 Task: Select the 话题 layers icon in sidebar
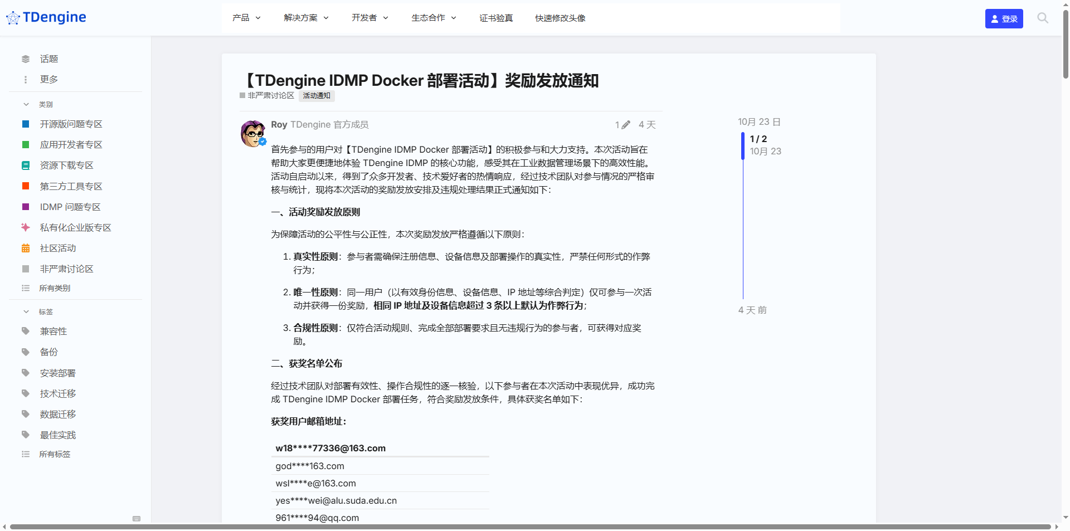pos(26,59)
